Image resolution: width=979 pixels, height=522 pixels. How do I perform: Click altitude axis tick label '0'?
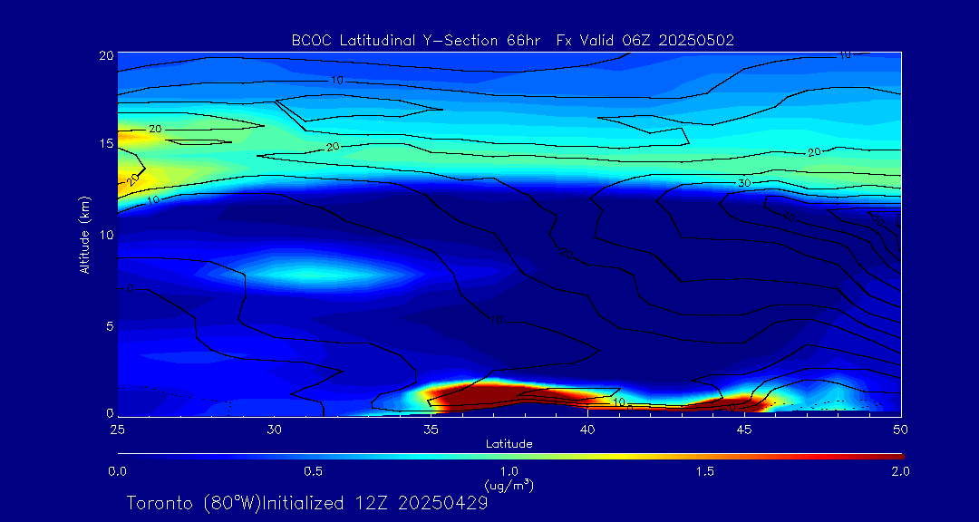pos(110,412)
